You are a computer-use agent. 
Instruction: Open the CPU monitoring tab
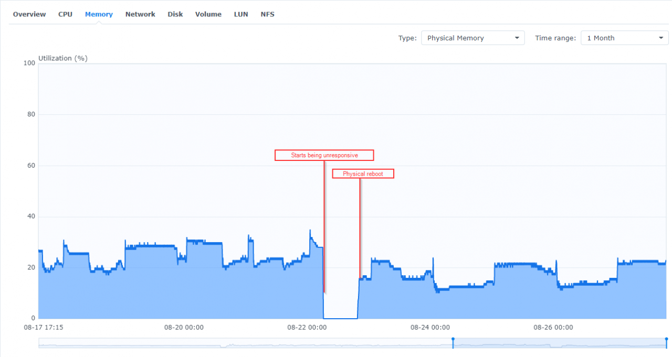[x=65, y=14]
